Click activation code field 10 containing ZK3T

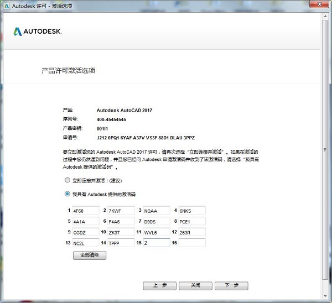[121, 232]
